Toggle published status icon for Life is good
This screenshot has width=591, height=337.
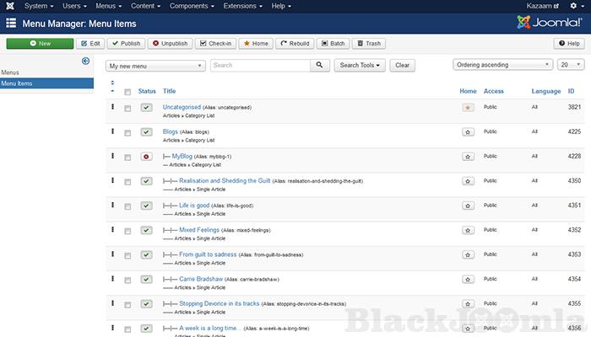(x=146, y=206)
